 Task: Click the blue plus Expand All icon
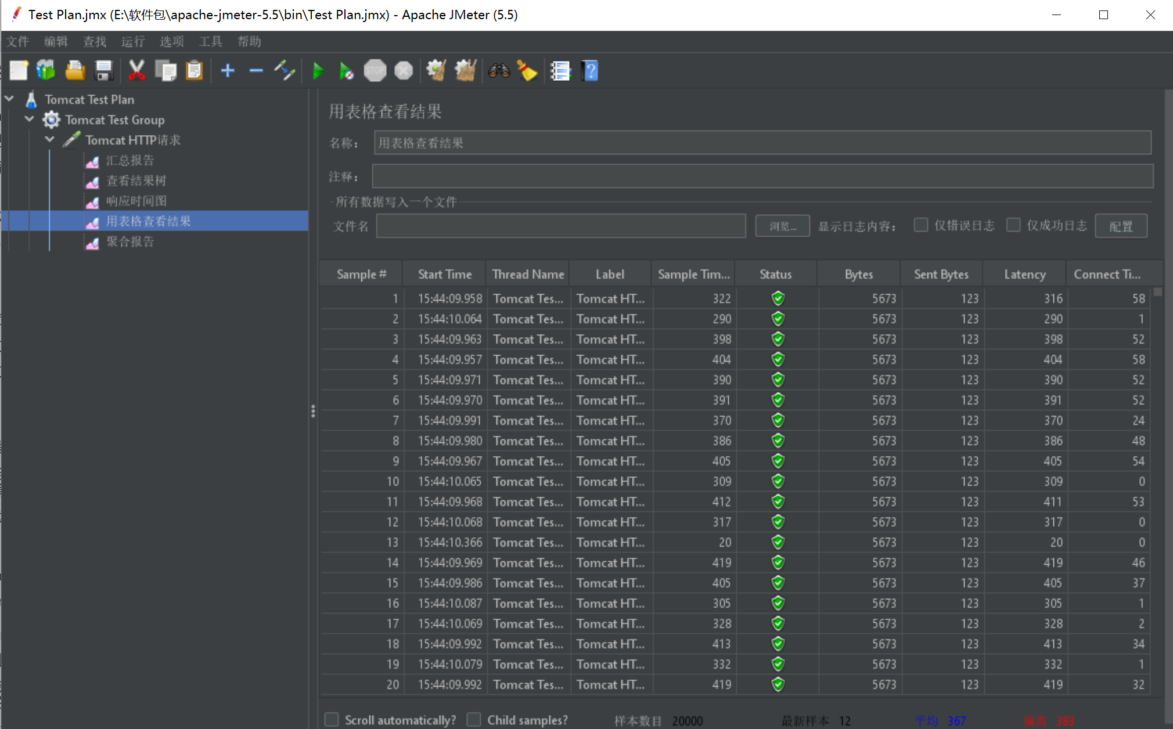228,71
